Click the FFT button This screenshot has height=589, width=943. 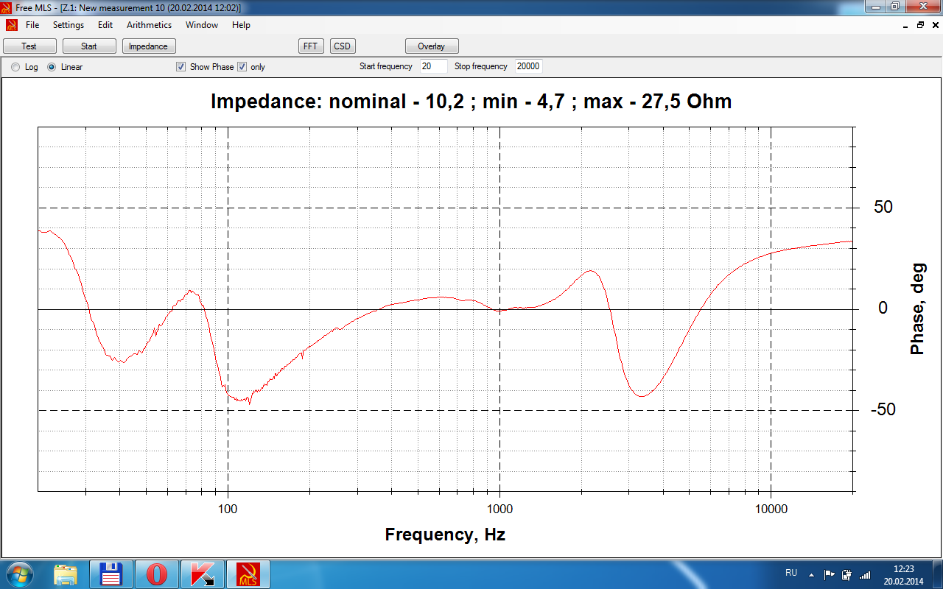tap(311, 46)
